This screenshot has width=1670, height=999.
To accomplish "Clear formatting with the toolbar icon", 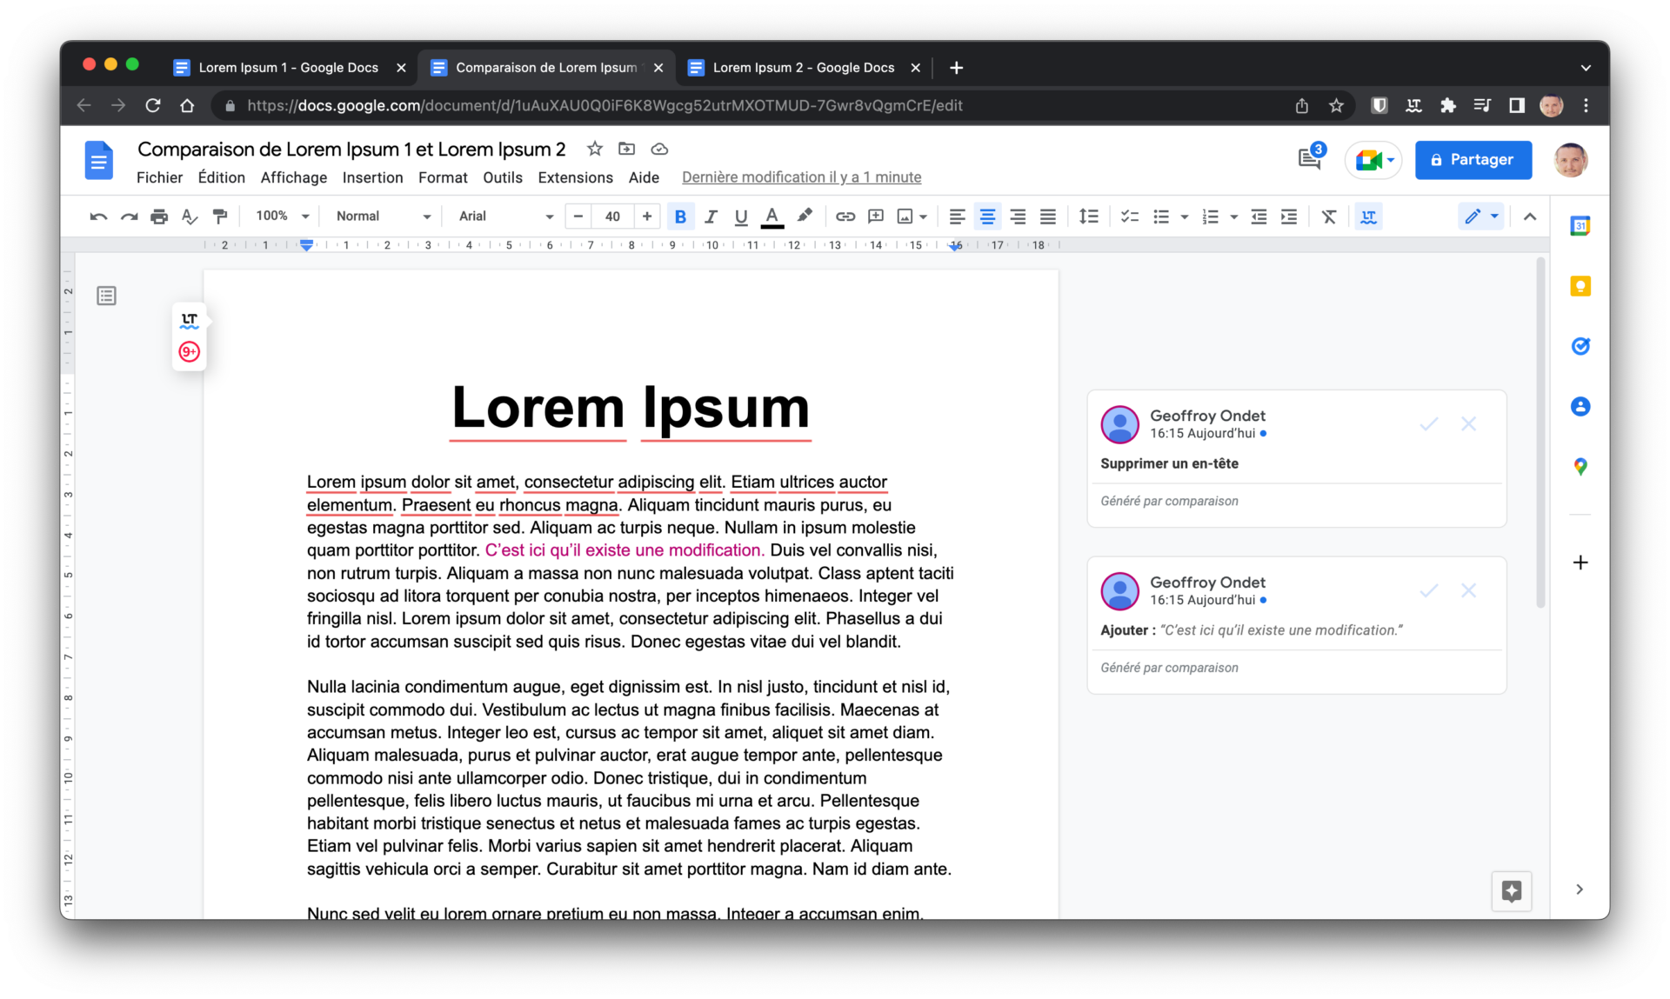I will click(x=1329, y=216).
